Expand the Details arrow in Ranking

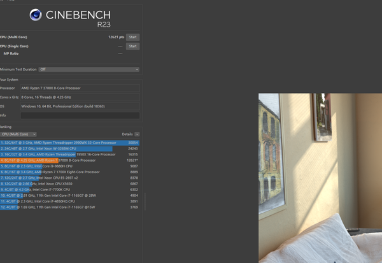coord(137,134)
